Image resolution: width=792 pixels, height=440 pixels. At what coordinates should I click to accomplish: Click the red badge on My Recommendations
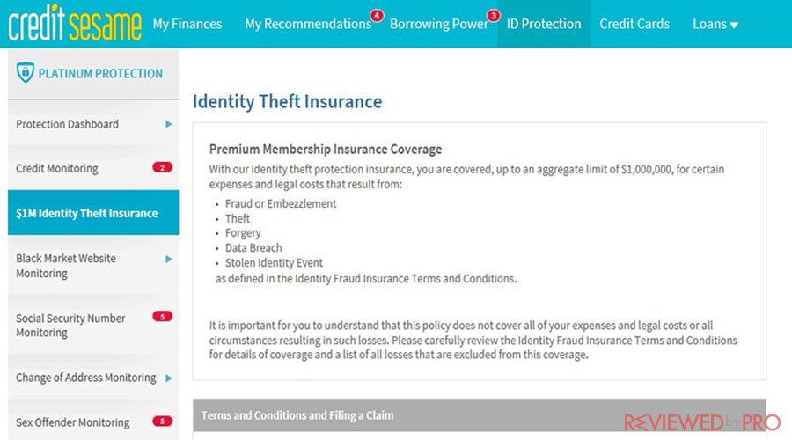[377, 16]
